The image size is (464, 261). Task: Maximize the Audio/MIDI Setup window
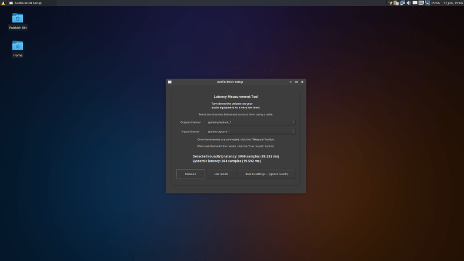tap(296, 82)
